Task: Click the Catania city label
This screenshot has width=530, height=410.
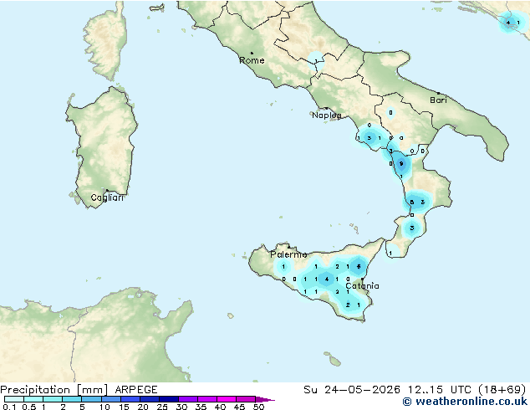Action: pyautogui.click(x=362, y=286)
